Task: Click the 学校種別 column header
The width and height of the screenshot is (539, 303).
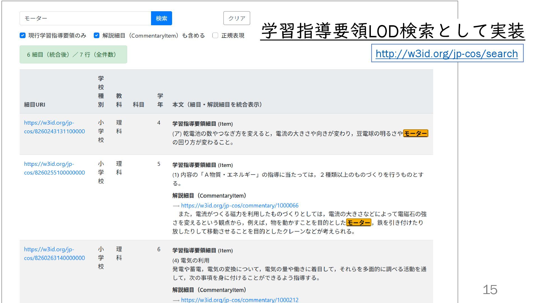Action: pyautogui.click(x=101, y=91)
